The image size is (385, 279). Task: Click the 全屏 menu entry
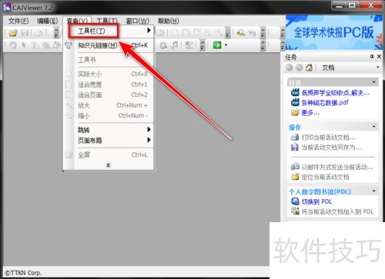pyautogui.click(x=114, y=154)
